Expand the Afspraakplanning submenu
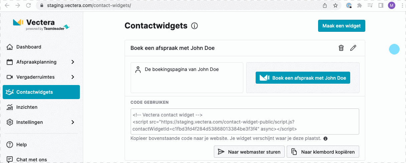406x163 pixels. click(73, 62)
